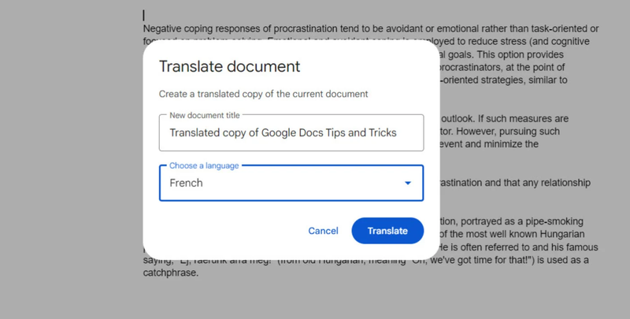Image resolution: width=630 pixels, height=319 pixels.
Task: Cancel the Translate document dialog
Action: (323, 231)
